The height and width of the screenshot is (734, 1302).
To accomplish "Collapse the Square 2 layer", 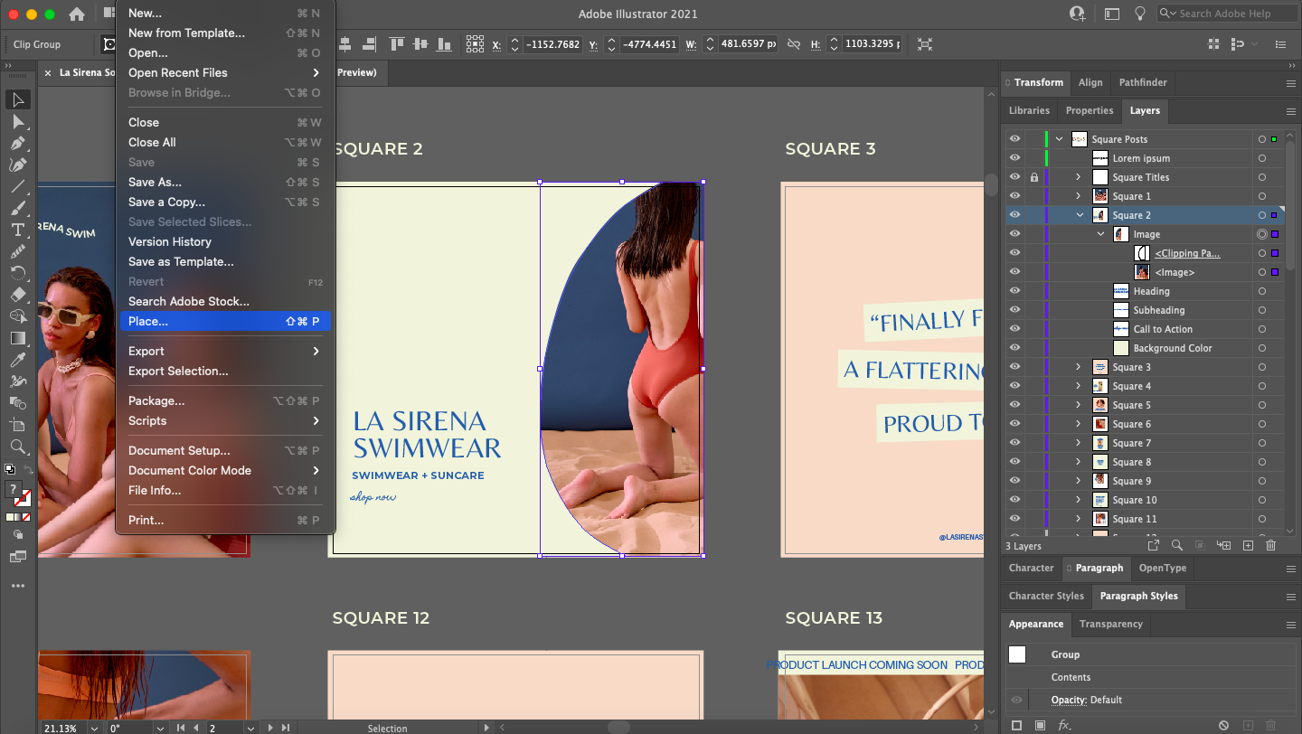I will [x=1080, y=215].
